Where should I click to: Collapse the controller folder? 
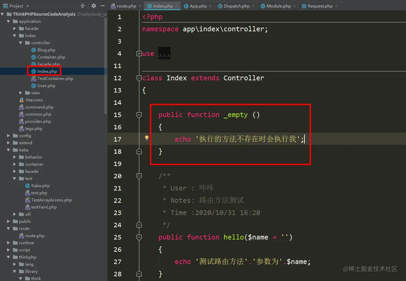point(20,43)
